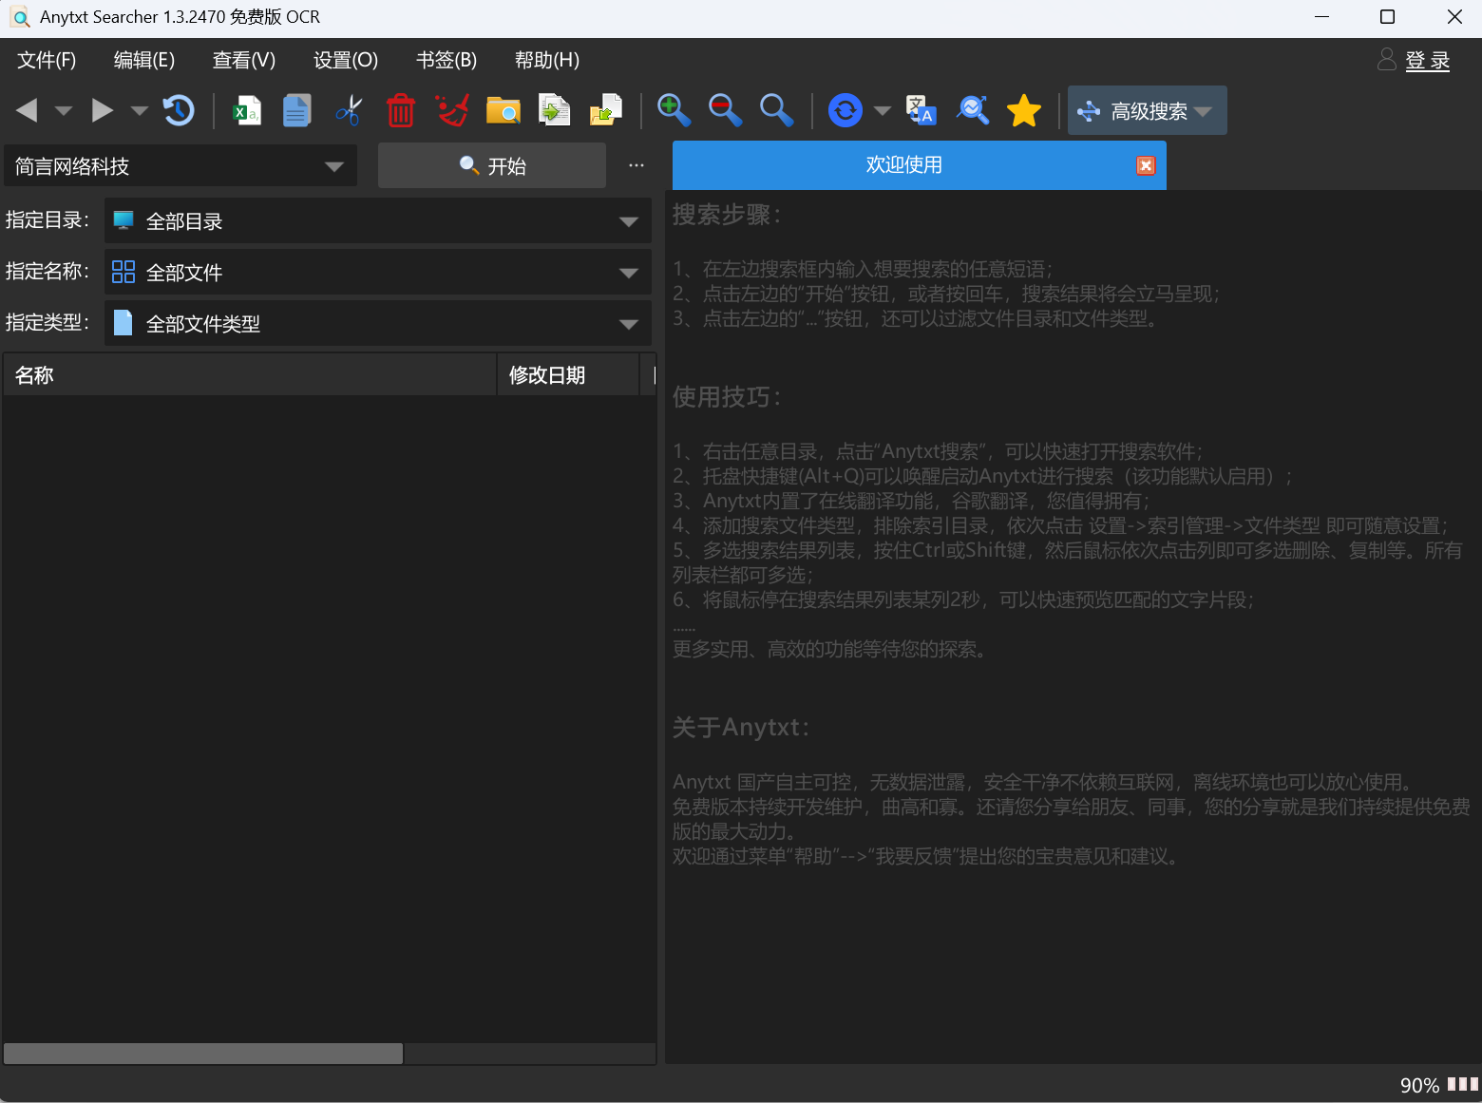The image size is (1482, 1103).
Task: Expand the 指定类型 file type dropdown
Action: point(628,324)
